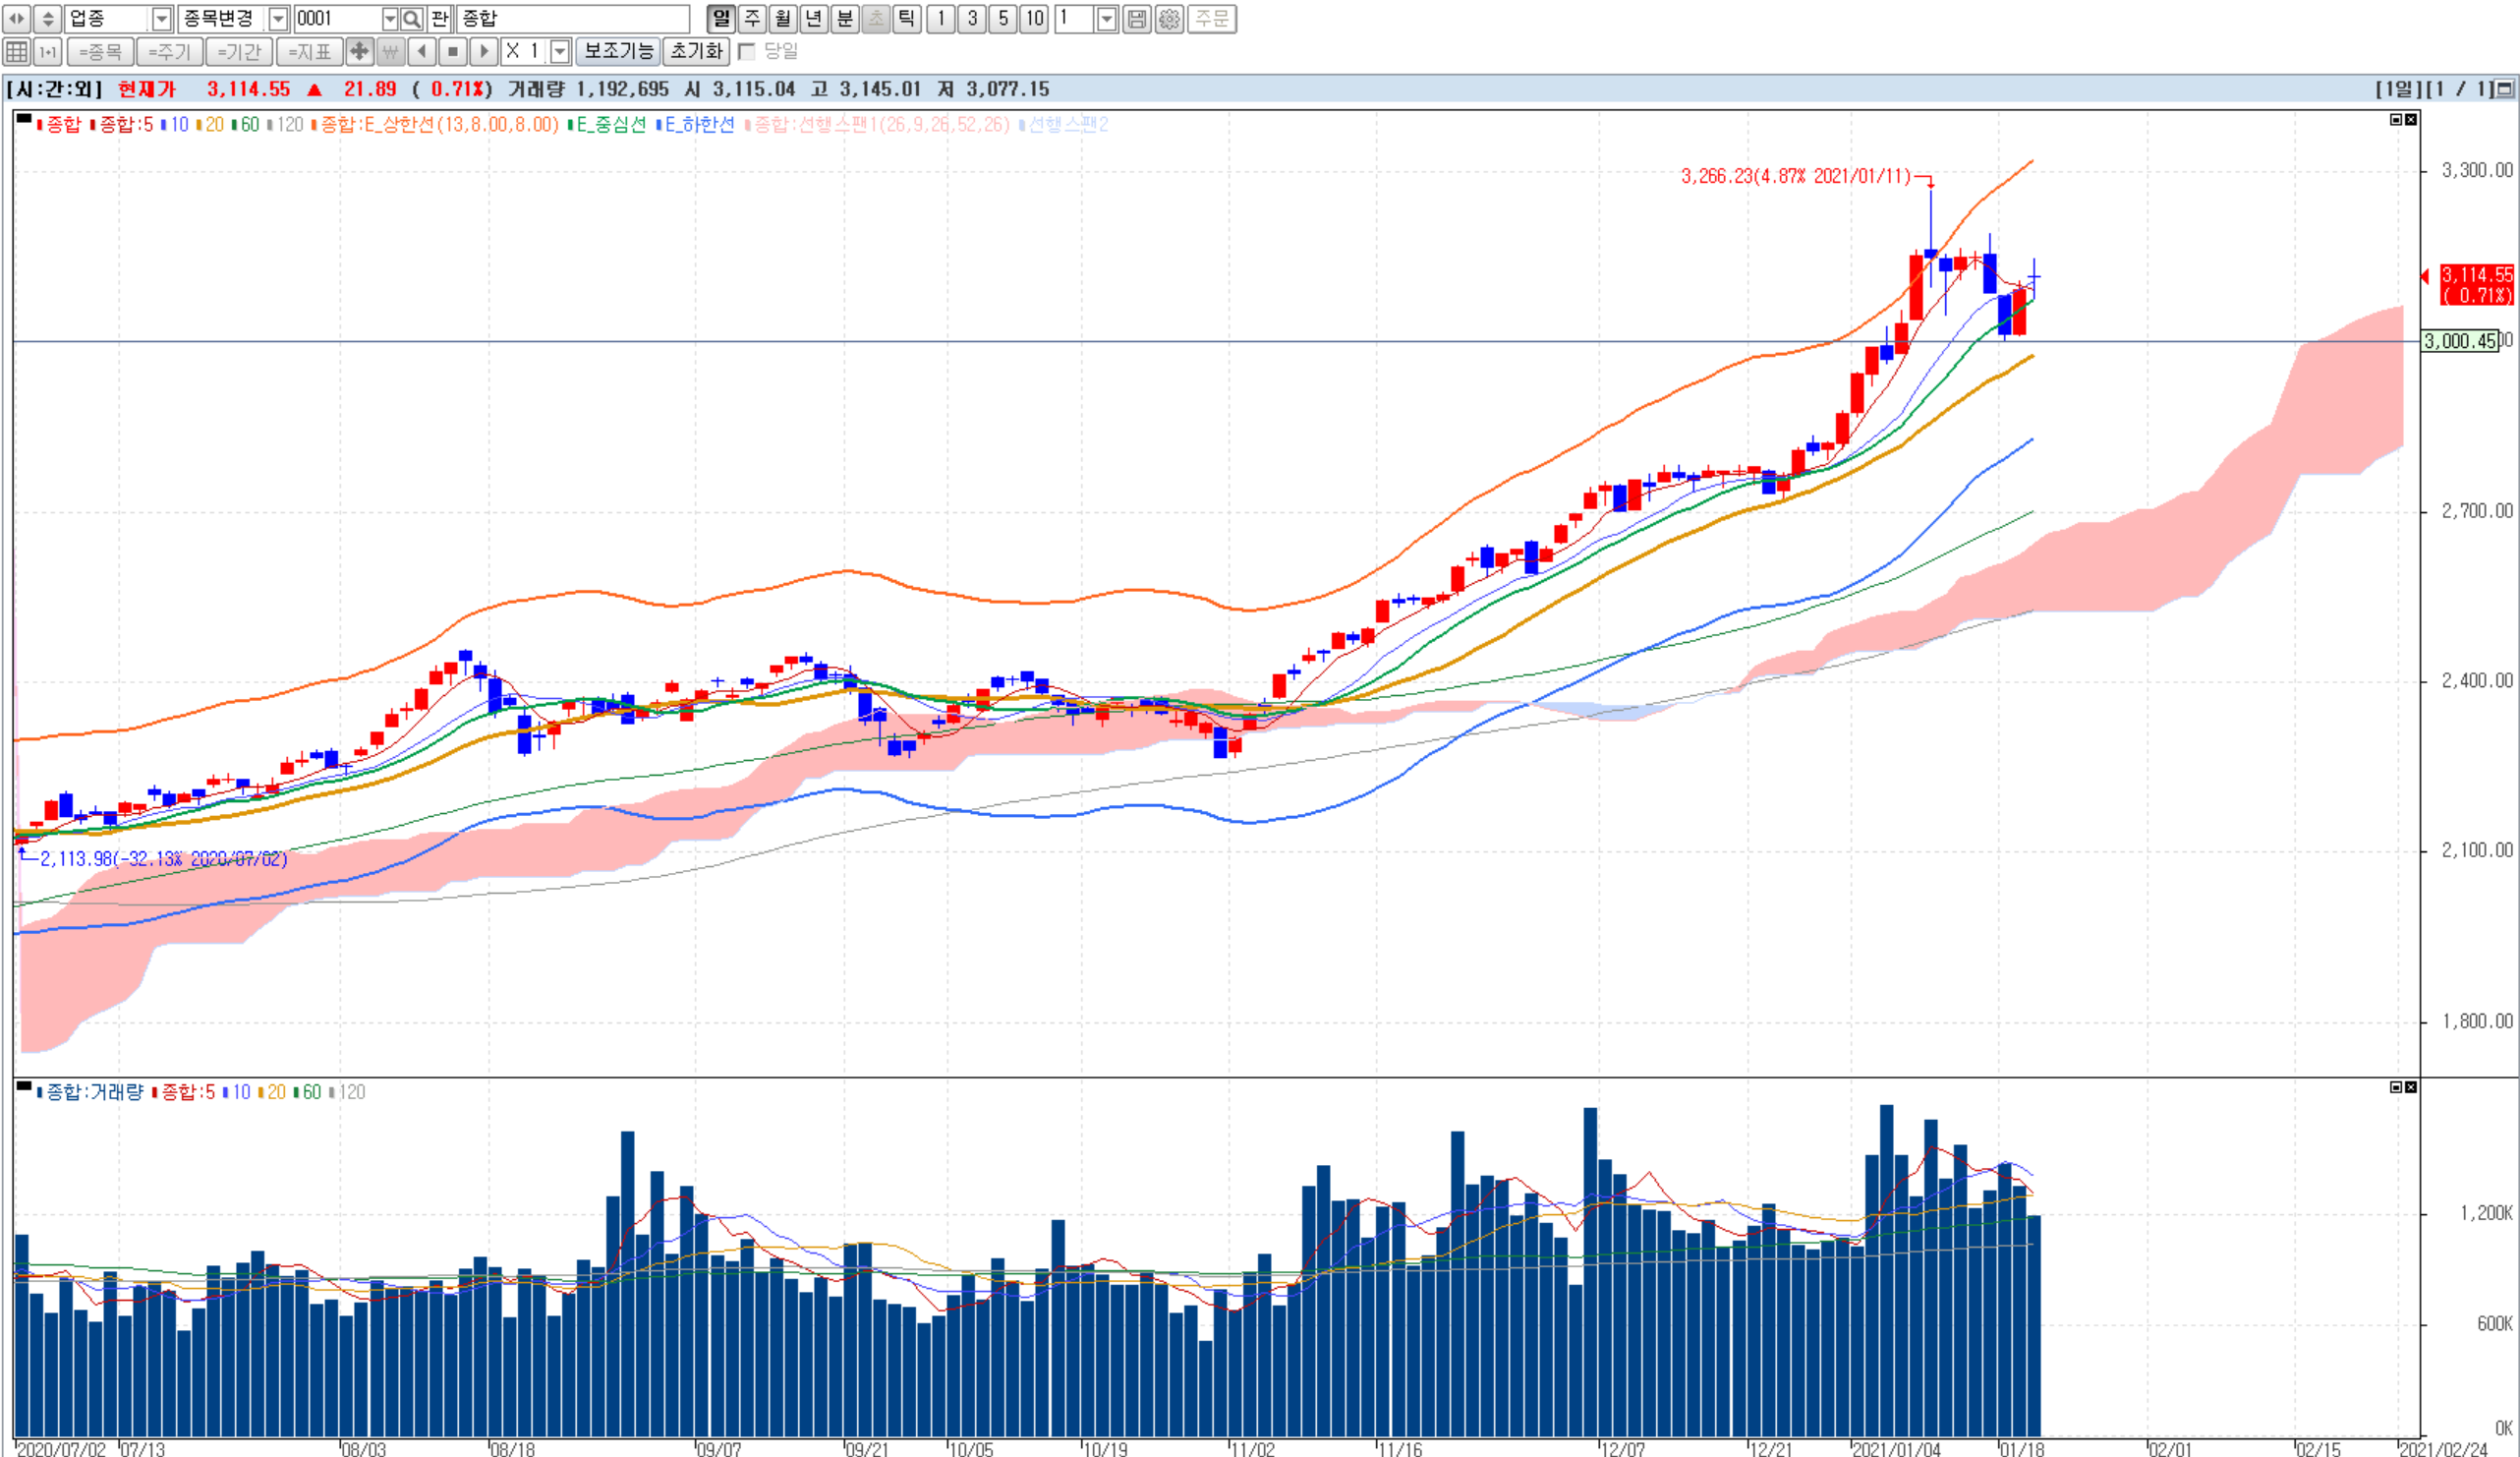Screen dimensions: 2520x1457
Task: Click the 10 interval preset
Action: [1034, 18]
